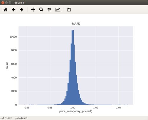148x120 pixels.
Task: Click the cursor coordinates readout in status bar
Action: [14, 118]
